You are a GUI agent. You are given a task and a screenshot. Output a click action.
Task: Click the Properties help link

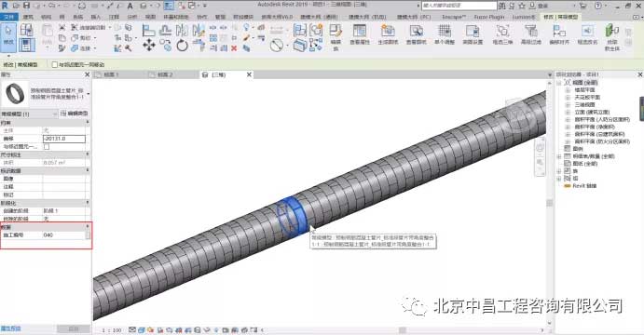pyautogui.click(x=10, y=328)
